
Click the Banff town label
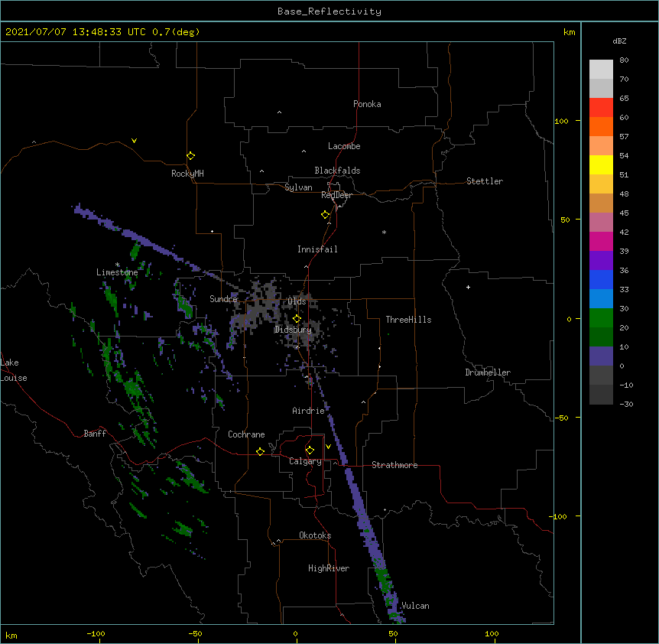(95, 434)
